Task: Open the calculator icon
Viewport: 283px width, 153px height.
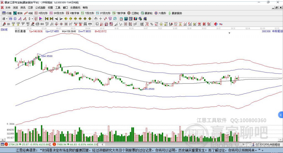Action: 126,19
